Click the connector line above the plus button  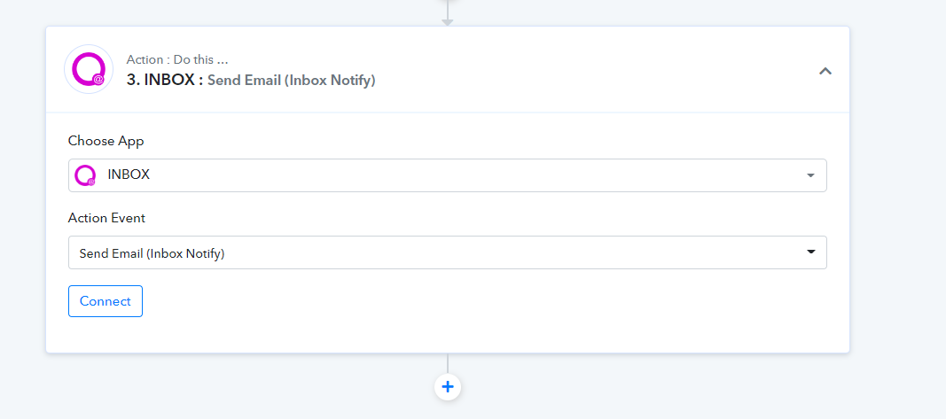click(448, 363)
